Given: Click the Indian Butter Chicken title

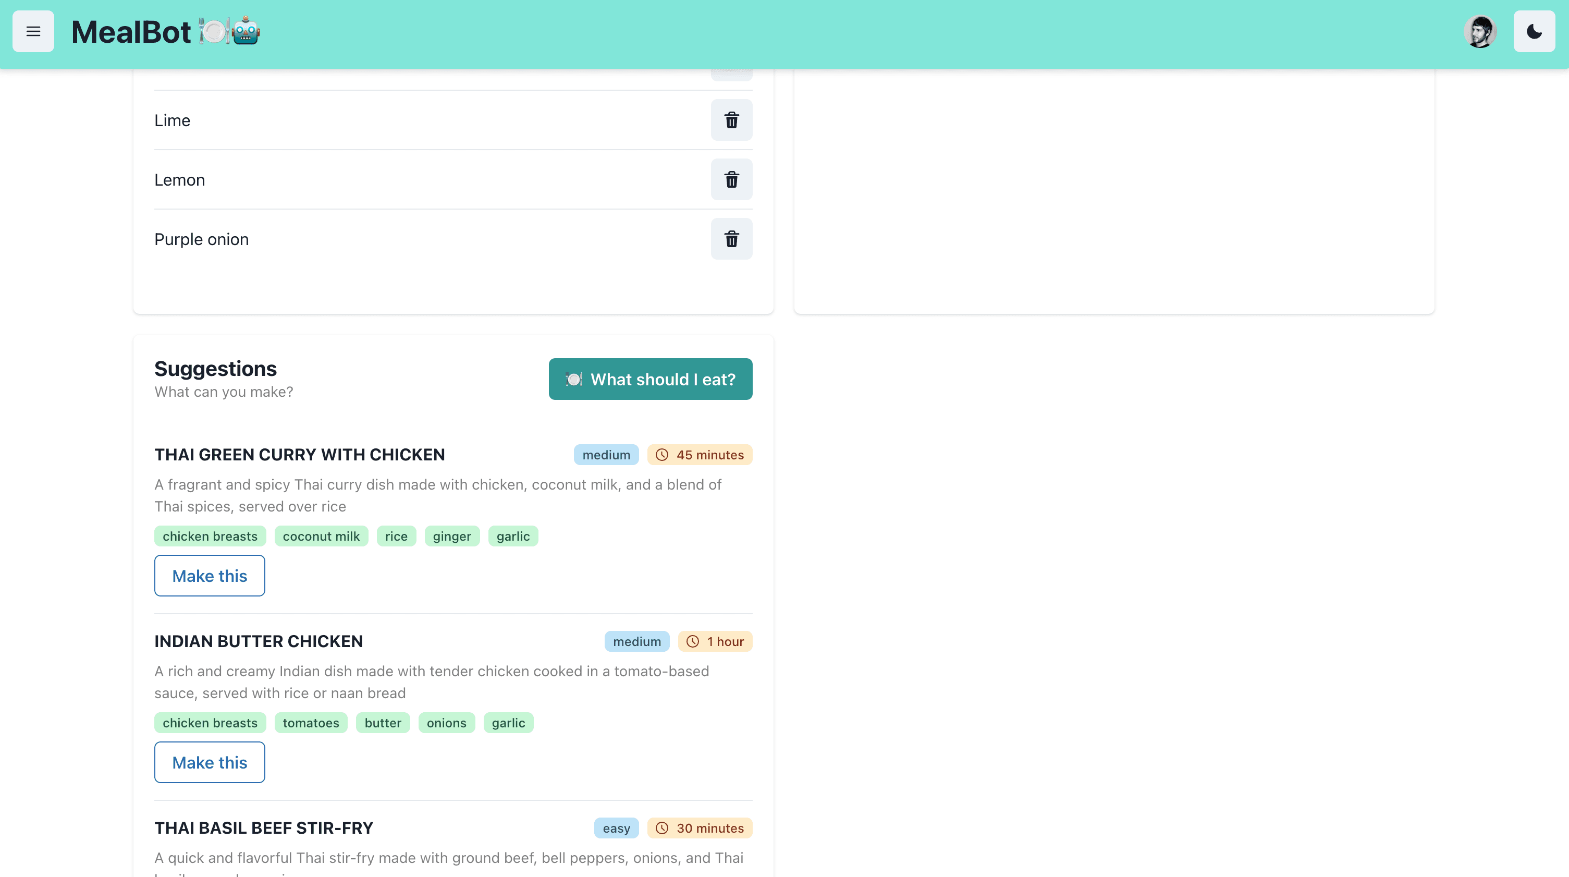Looking at the screenshot, I should pyautogui.click(x=258, y=642).
